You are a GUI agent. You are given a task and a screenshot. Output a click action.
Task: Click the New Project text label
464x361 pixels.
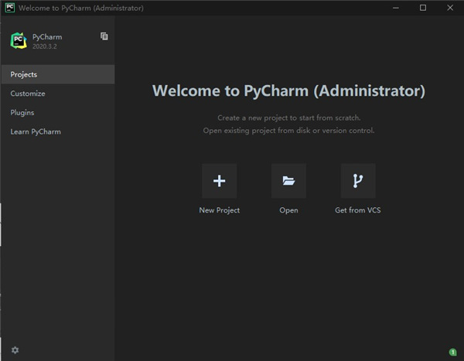(219, 210)
